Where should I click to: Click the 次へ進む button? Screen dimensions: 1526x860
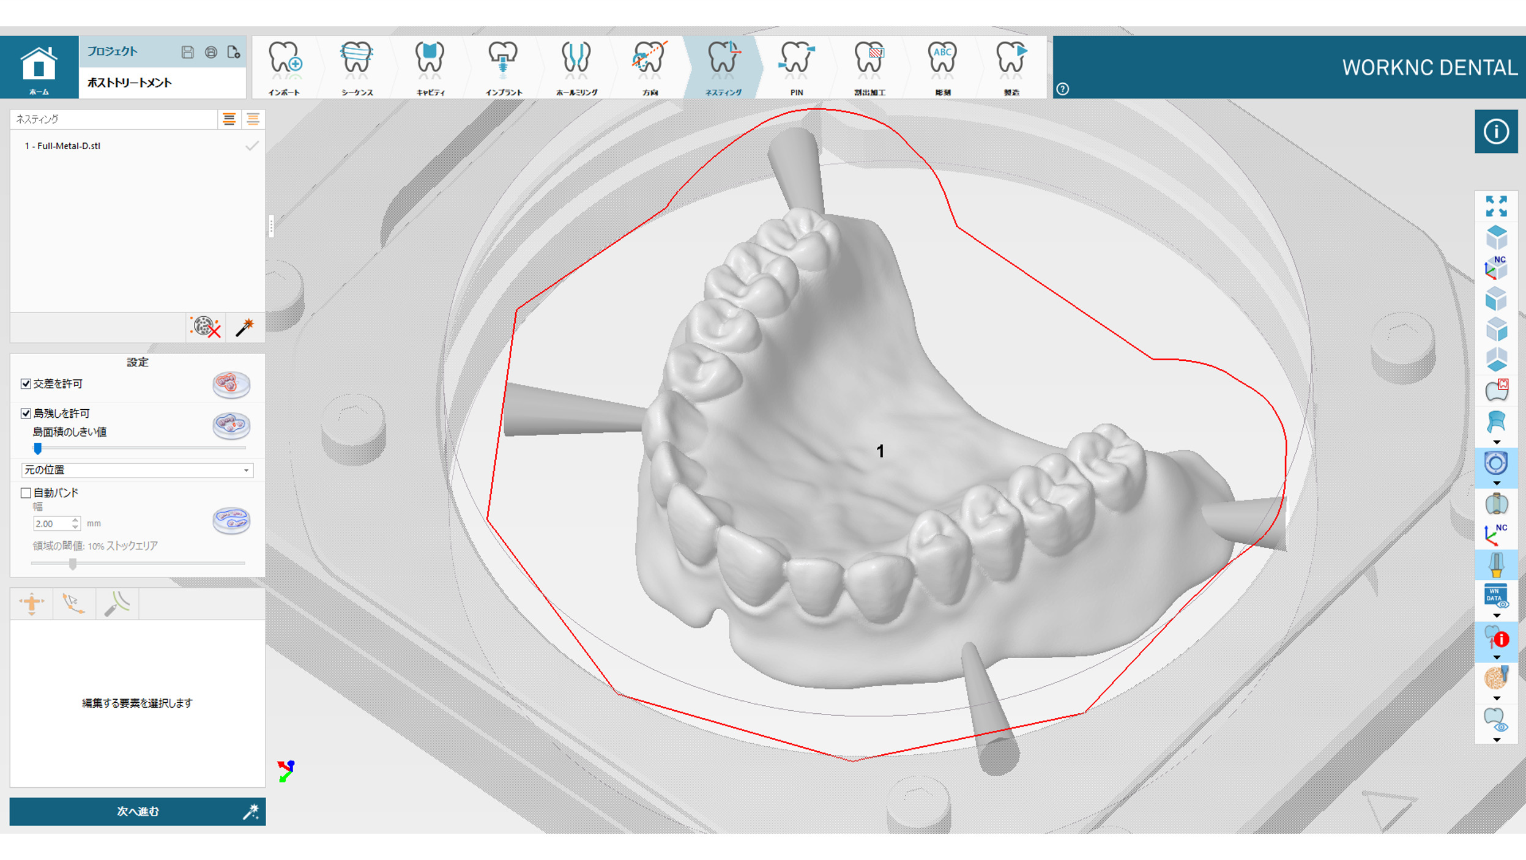138,812
